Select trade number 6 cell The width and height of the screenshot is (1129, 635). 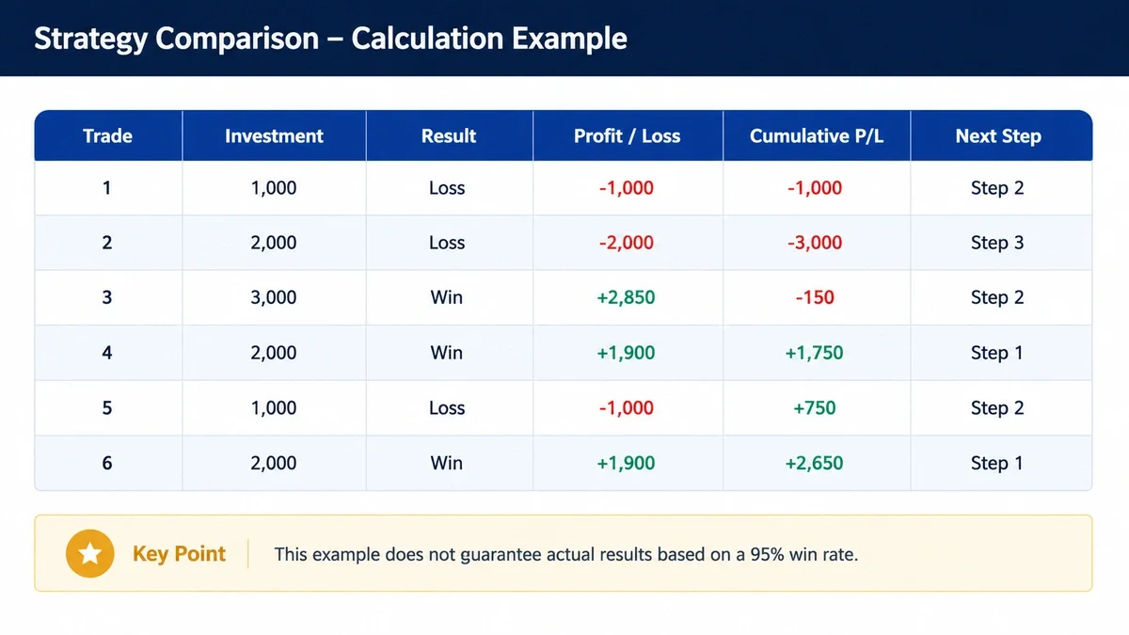(107, 463)
